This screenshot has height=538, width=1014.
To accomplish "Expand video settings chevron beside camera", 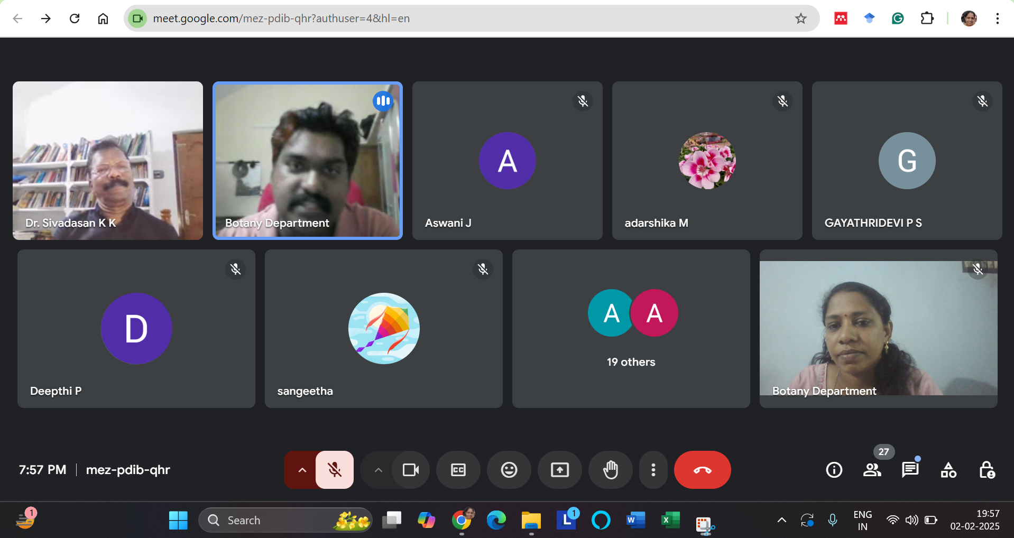I will coord(378,470).
